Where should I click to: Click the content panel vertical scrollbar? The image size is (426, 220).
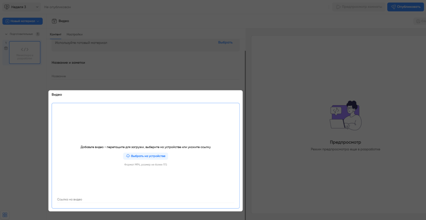(x=245, y=126)
